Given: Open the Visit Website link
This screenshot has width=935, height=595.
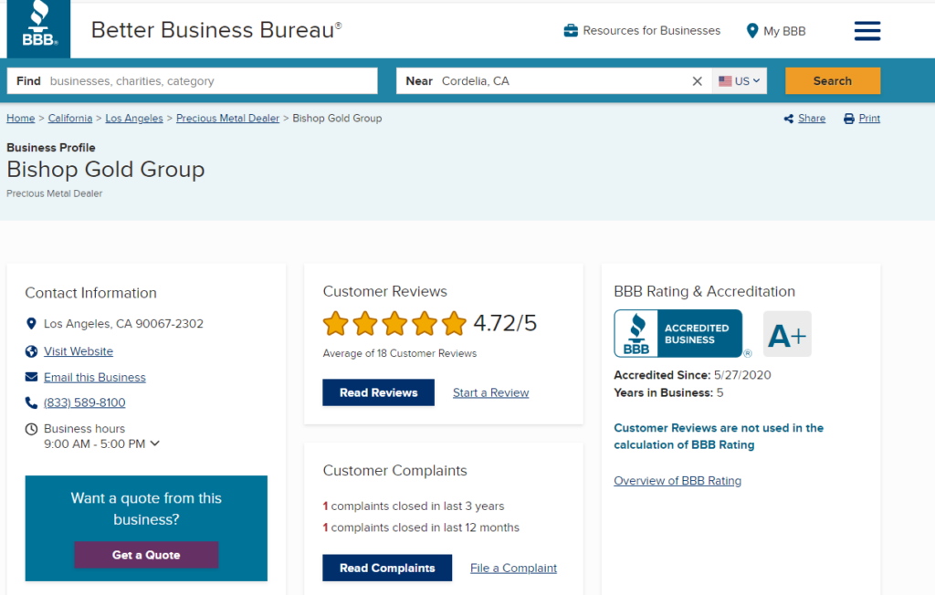Looking at the screenshot, I should point(79,351).
